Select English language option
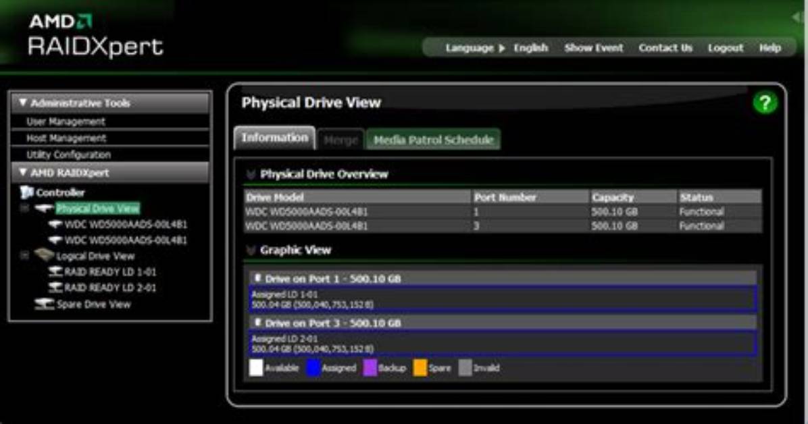 coord(531,48)
